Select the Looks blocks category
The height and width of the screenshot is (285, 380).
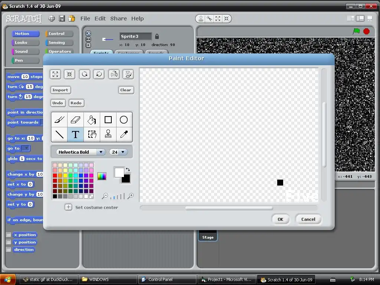[26, 42]
